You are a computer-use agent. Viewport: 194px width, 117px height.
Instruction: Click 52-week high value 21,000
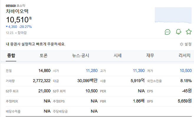(x=45, y=91)
